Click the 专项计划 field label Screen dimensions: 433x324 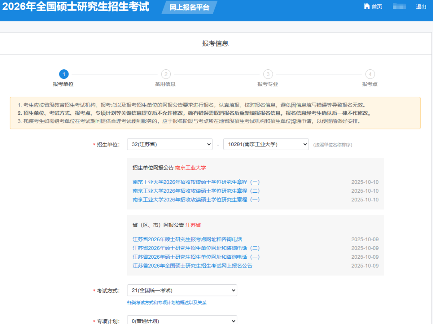tap(108, 321)
